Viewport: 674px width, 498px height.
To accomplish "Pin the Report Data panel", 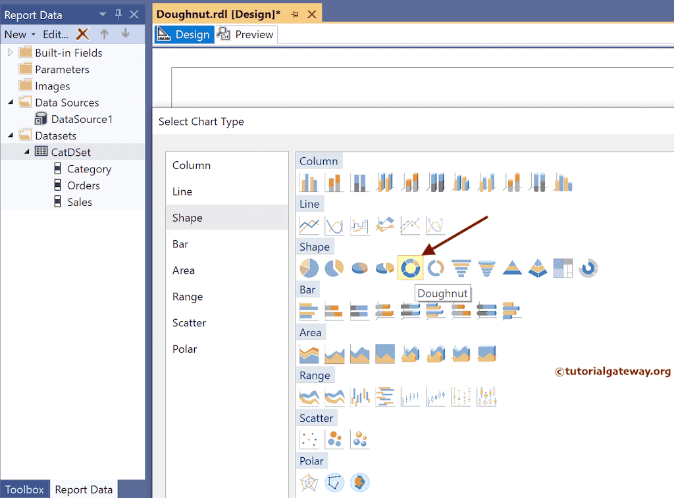I will [x=118, y=14].
